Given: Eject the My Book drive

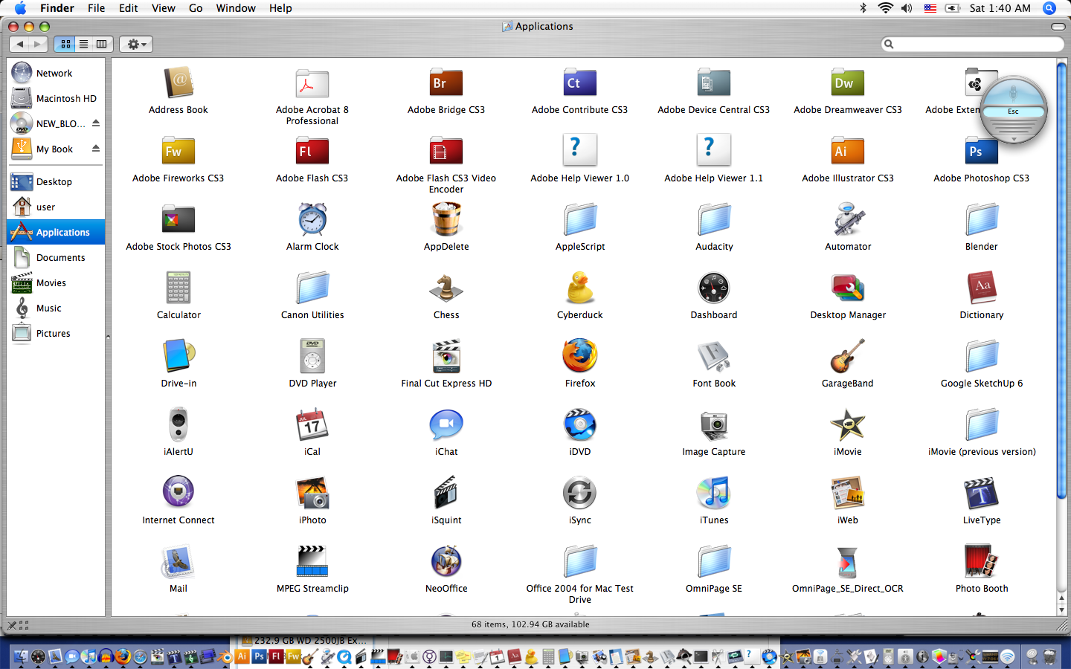Looking at the screenshot, I should pyautogui.click(x=96, y=149).
